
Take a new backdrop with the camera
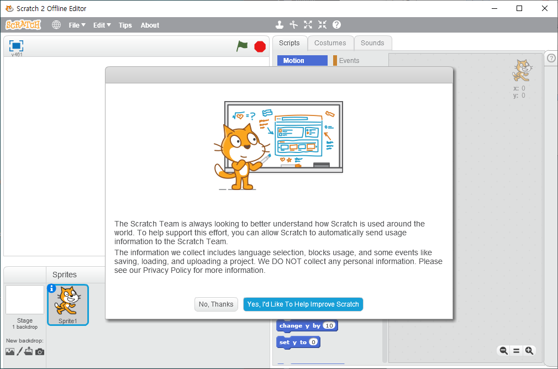tap(40, 352)
